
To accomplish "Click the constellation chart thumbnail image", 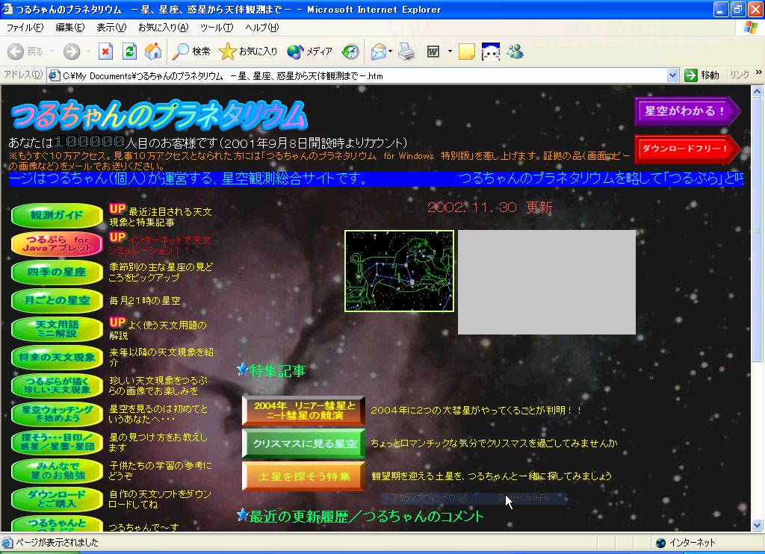I will coord(399,271).
